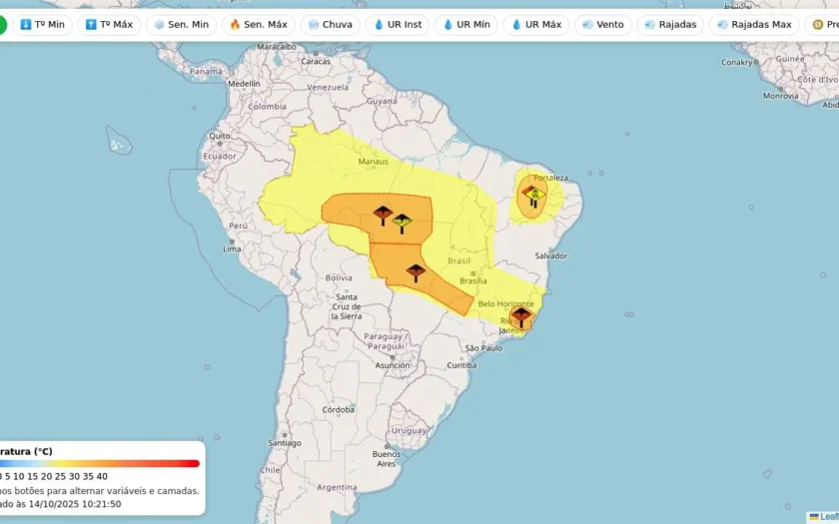Click the alert marker cluster below Fortaleza

533,197
